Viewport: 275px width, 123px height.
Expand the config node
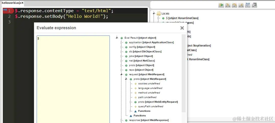tap(121, 47)
